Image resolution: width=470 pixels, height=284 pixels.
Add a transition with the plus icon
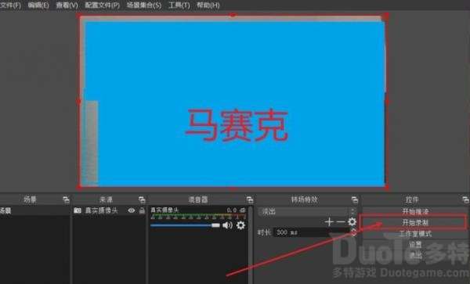(x=329, y=221)
